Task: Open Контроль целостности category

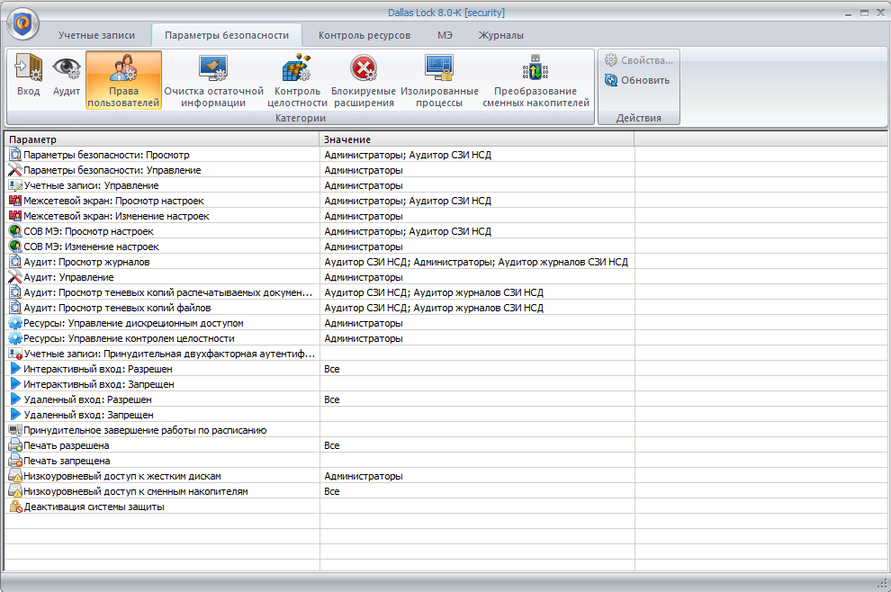Action: pos(297,79)
